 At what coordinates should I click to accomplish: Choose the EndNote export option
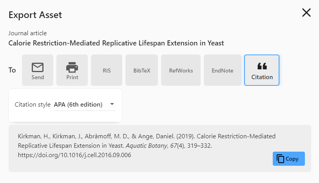point(222,71)
